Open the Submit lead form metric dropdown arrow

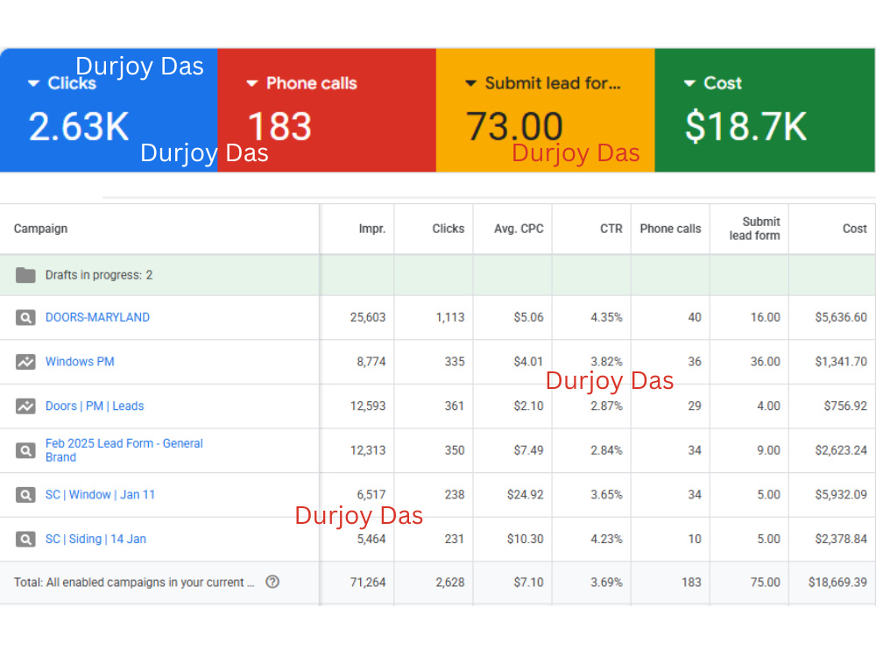pos(471,83)
